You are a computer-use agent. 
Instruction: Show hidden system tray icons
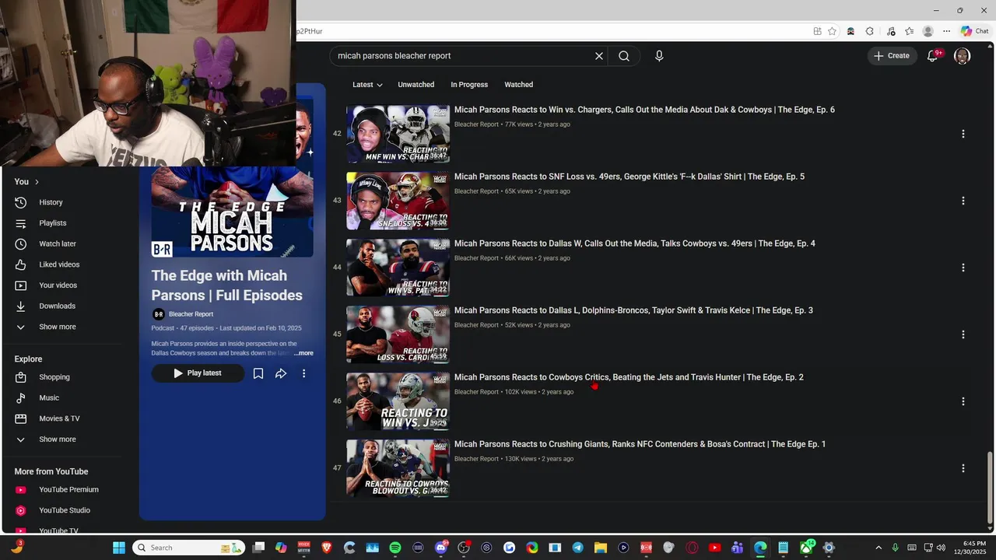click(879, 548)
